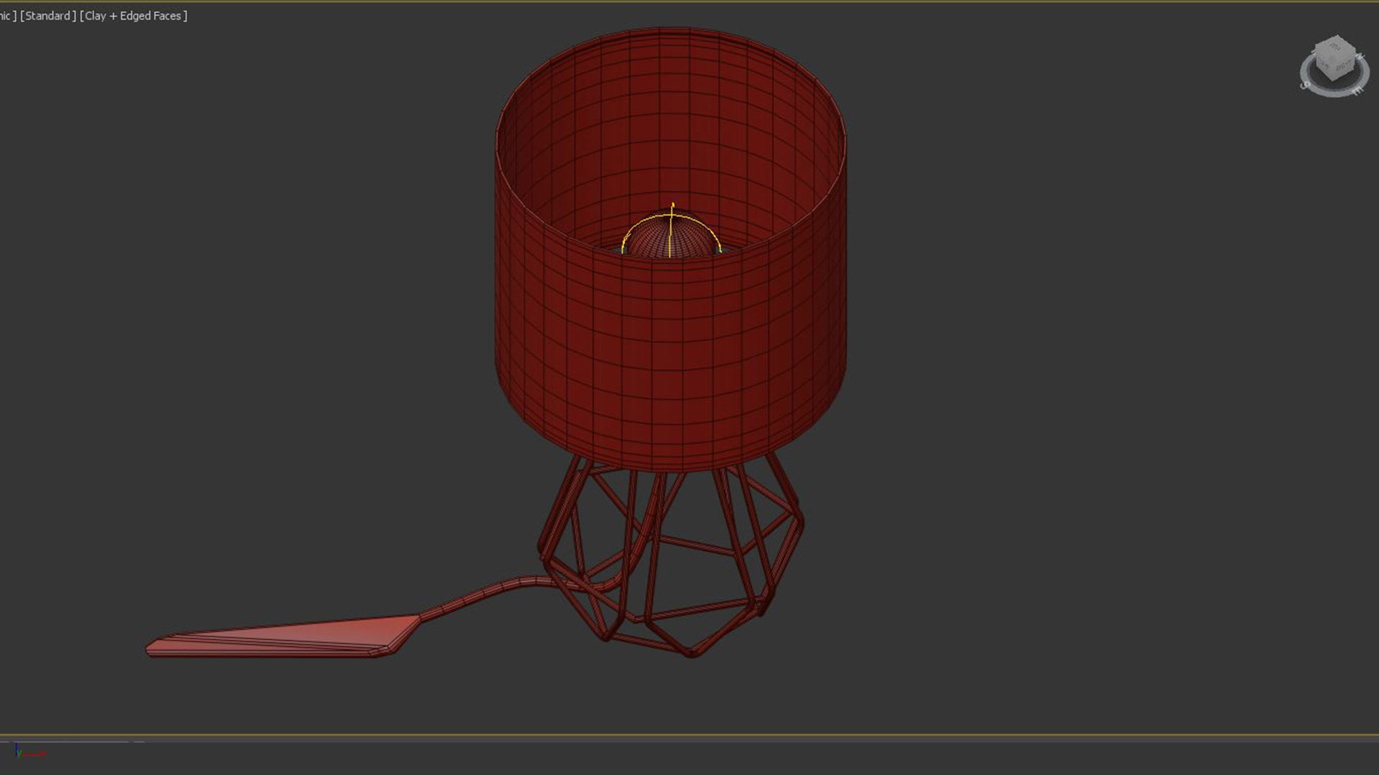The width and height of the screenshot is (1379, 775).
Task: Click the axis tripod gizmo at bottom left
Action: (x=30, y=751)
